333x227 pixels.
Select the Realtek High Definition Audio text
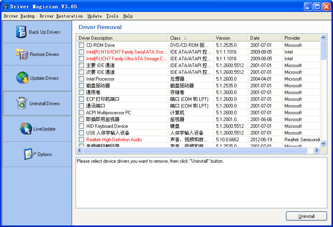pos(114,140)
